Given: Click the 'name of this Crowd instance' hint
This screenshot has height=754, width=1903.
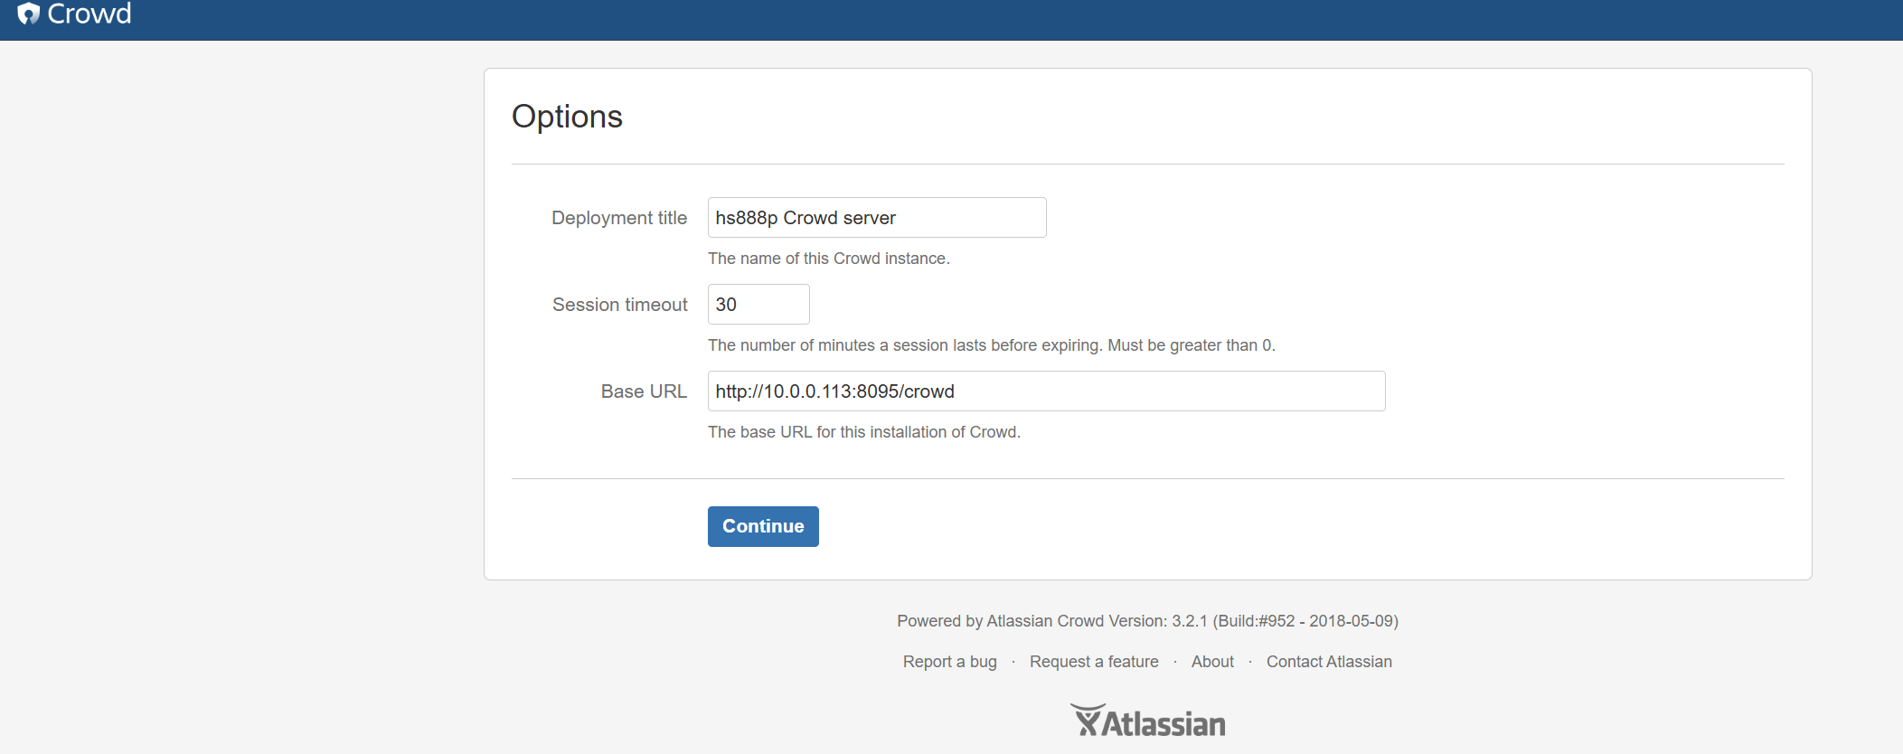Looking at the screenshot, I should pyautogui.click(x=828, y=259).
